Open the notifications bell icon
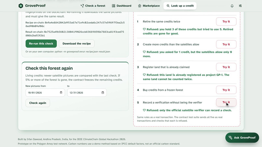The height and width of the screenshot is (147, 262). [232, 6]
